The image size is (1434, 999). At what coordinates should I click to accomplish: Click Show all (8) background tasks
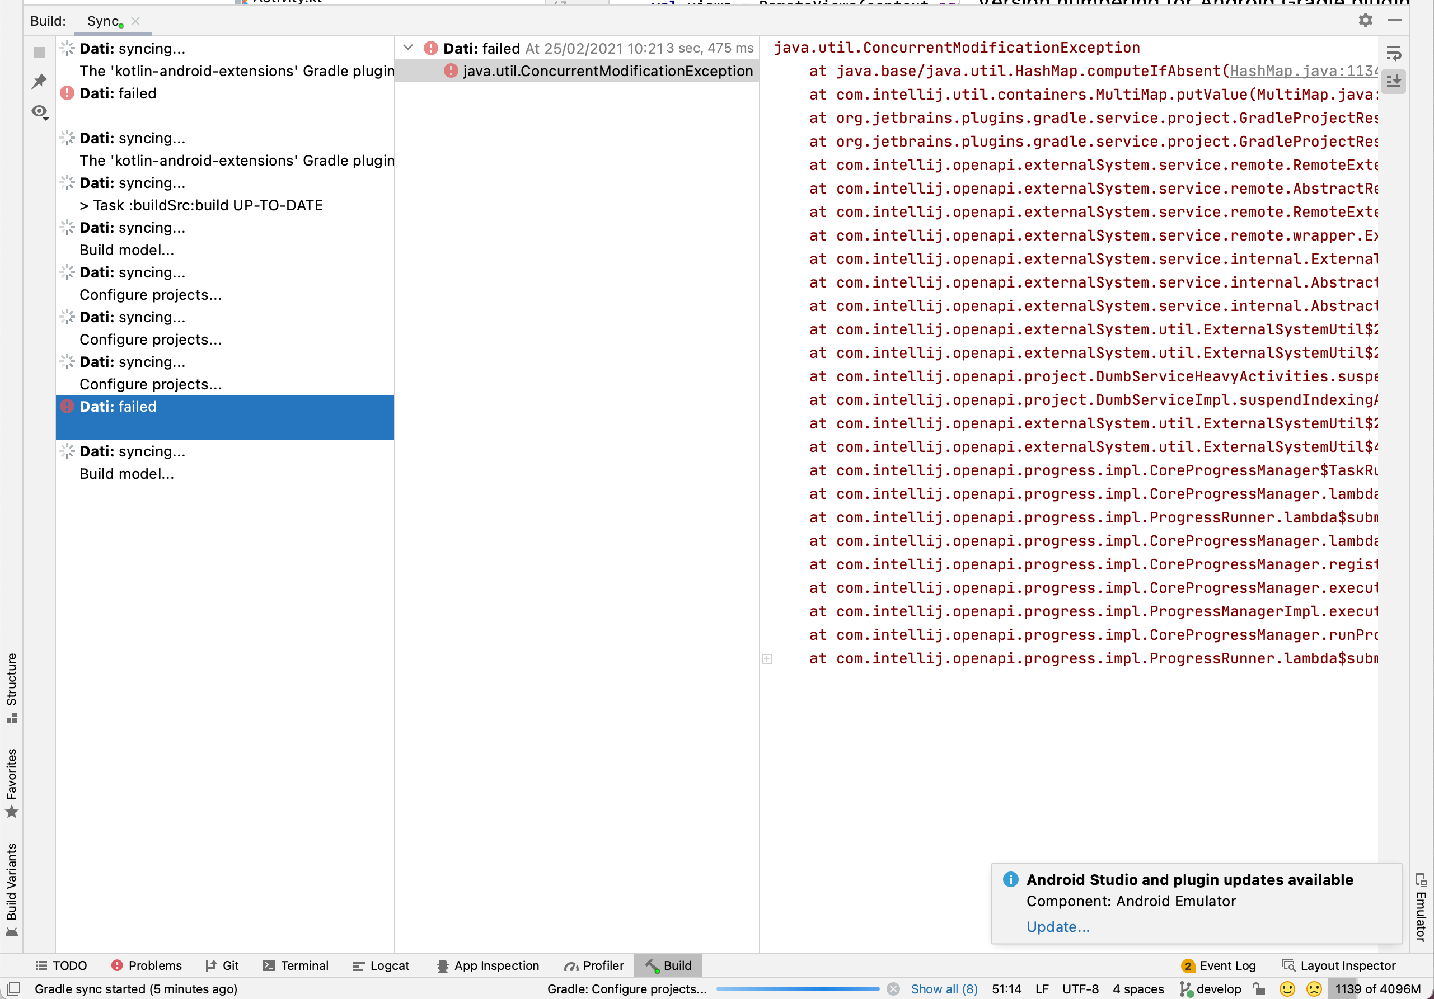pos(944,989)
